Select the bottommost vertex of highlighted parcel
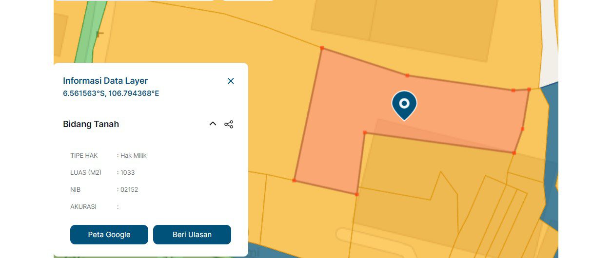The image size is (612, 258). [x=357, y=194]
